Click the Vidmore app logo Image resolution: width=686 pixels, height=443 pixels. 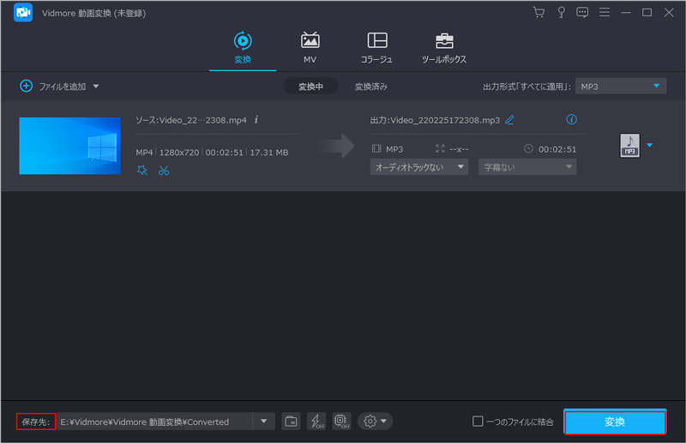[23, 12]
